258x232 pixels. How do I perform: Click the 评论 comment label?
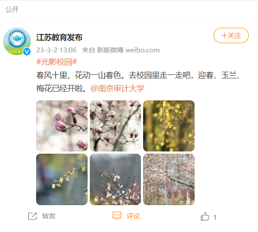[133, 216]
